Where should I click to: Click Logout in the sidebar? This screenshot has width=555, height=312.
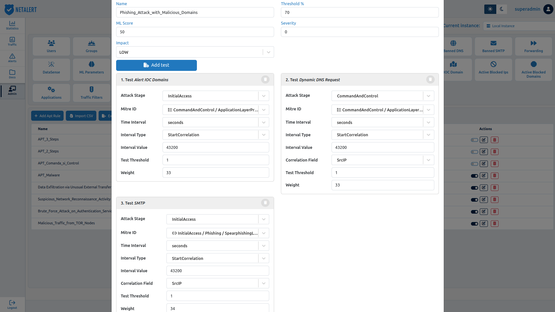pos(12,305)
